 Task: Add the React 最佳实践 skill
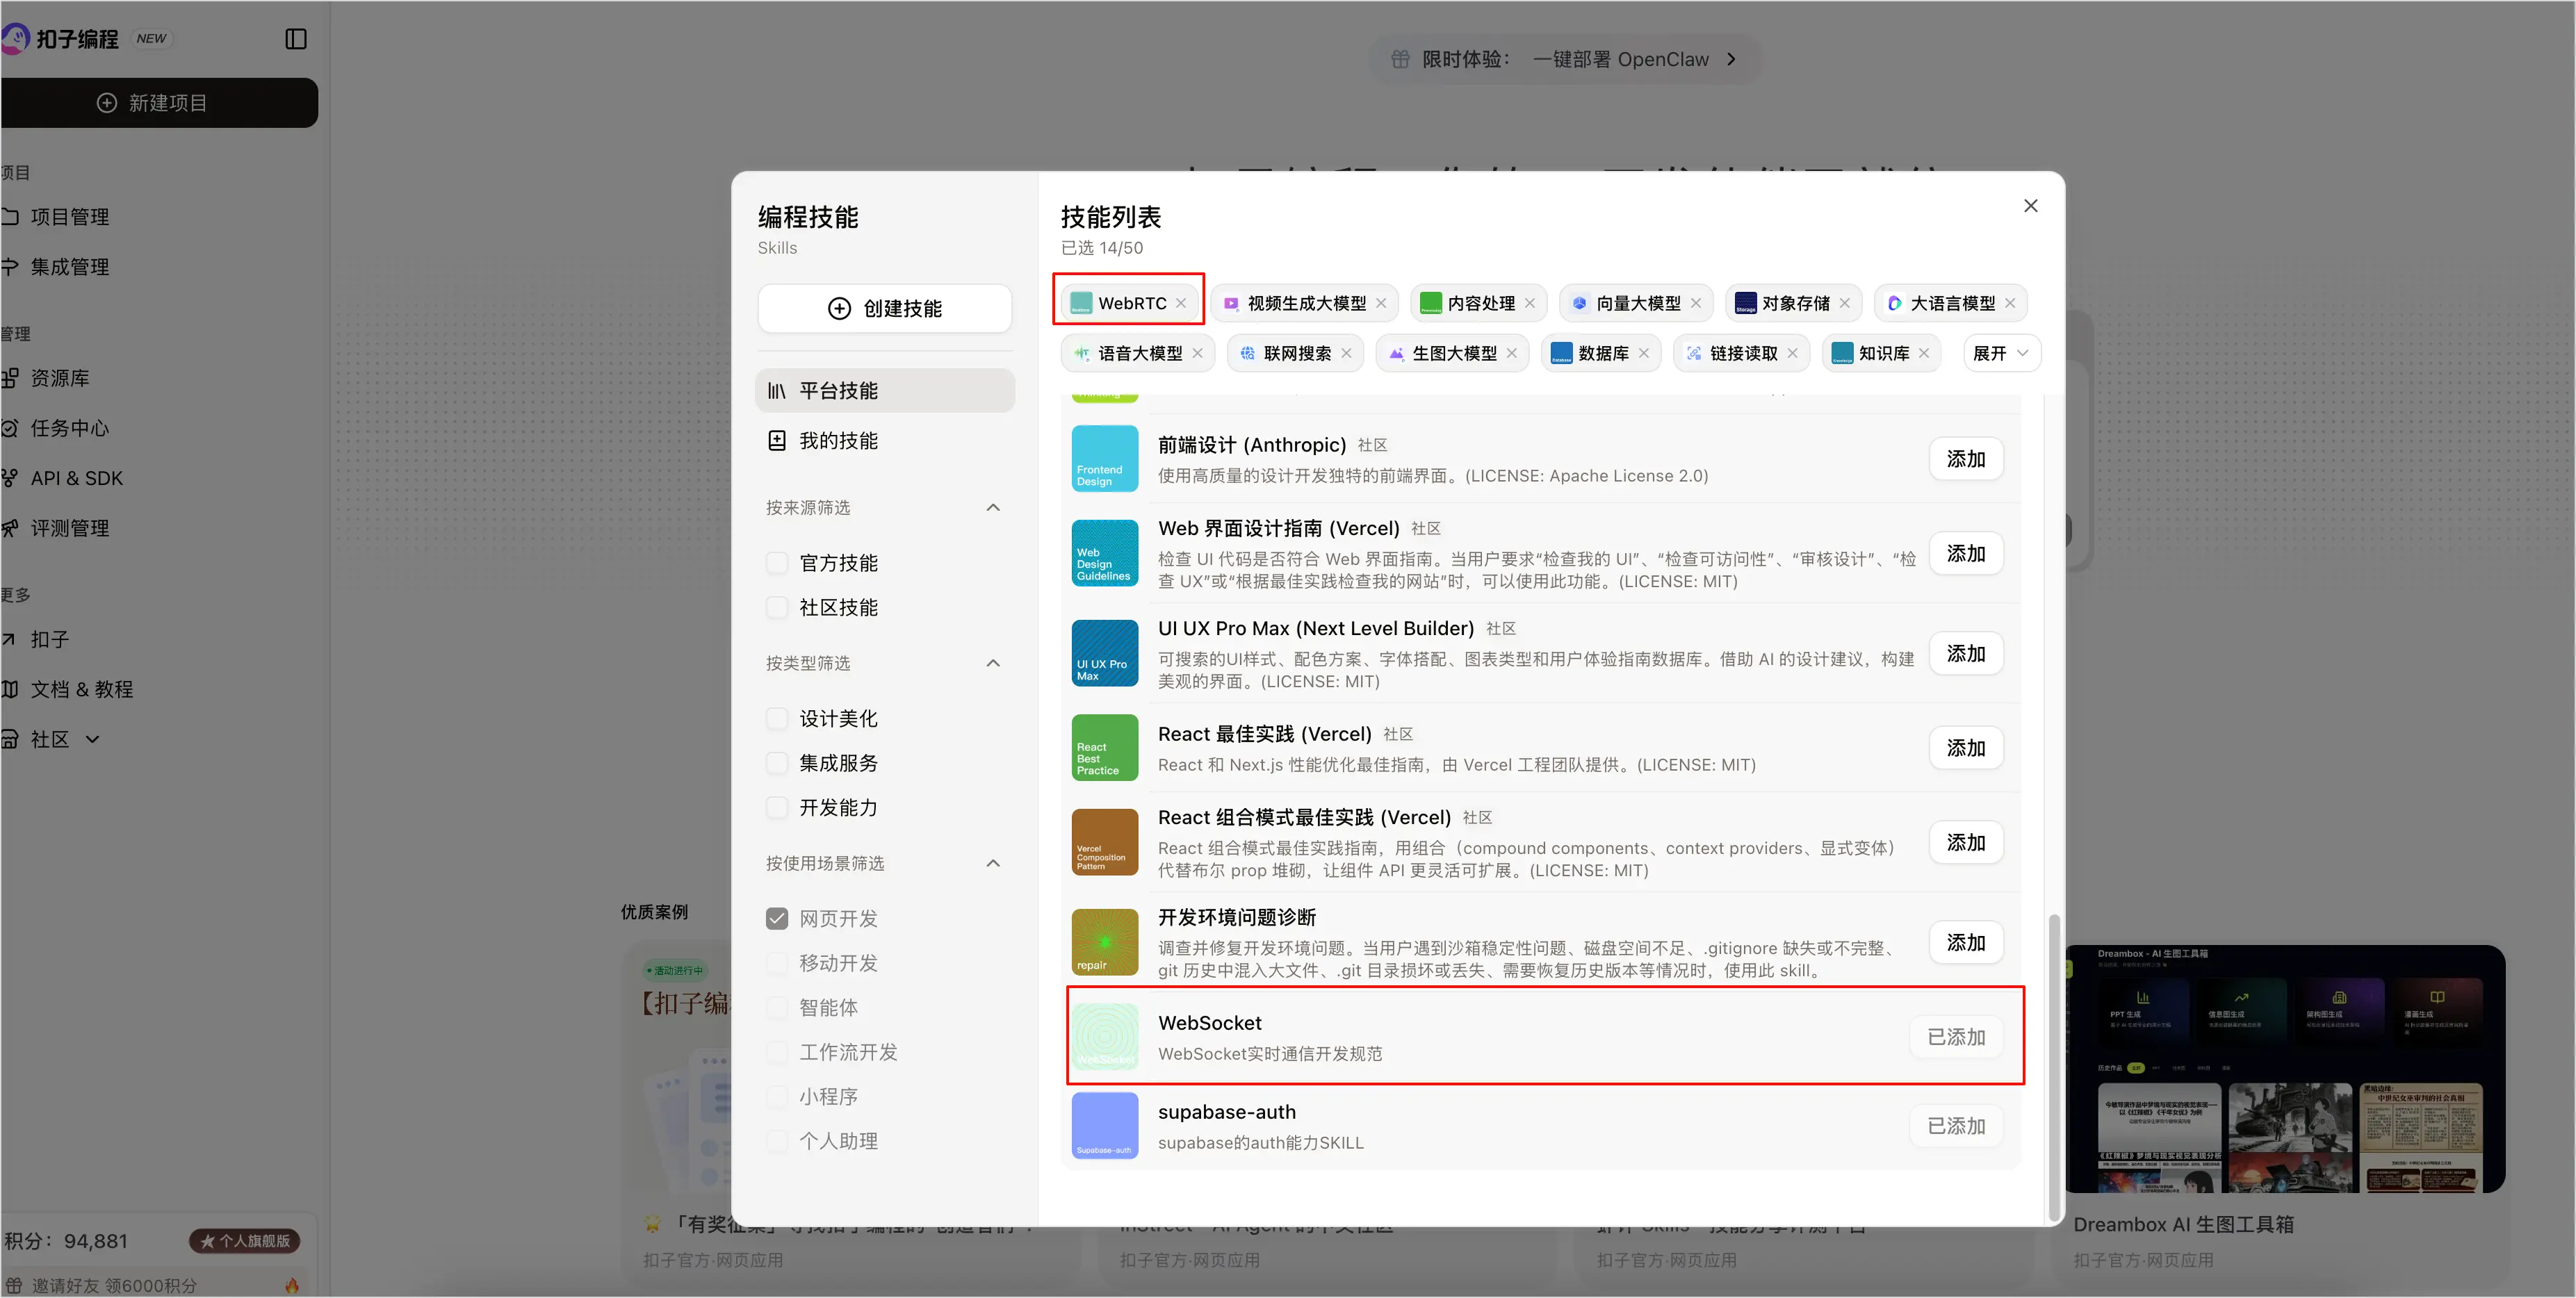[1966, 748]
